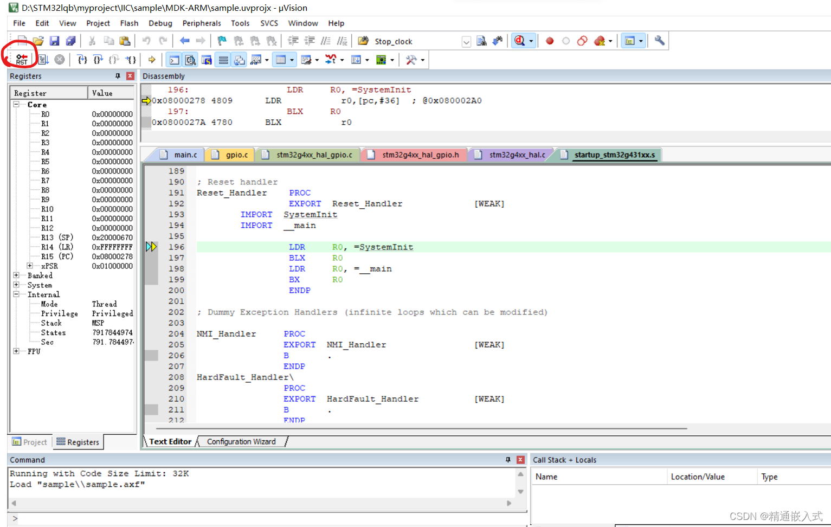Toggle the Registers window button
Viewport: 831px width, 527px height.
(x=223, y=60)
